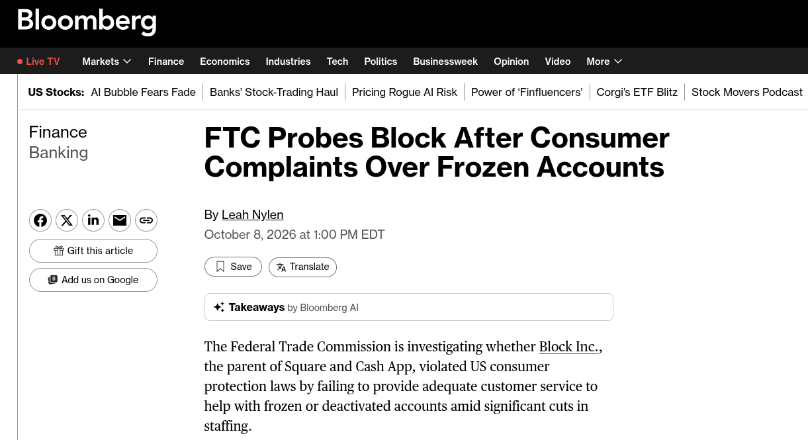Email this article icon

[120, 220]
